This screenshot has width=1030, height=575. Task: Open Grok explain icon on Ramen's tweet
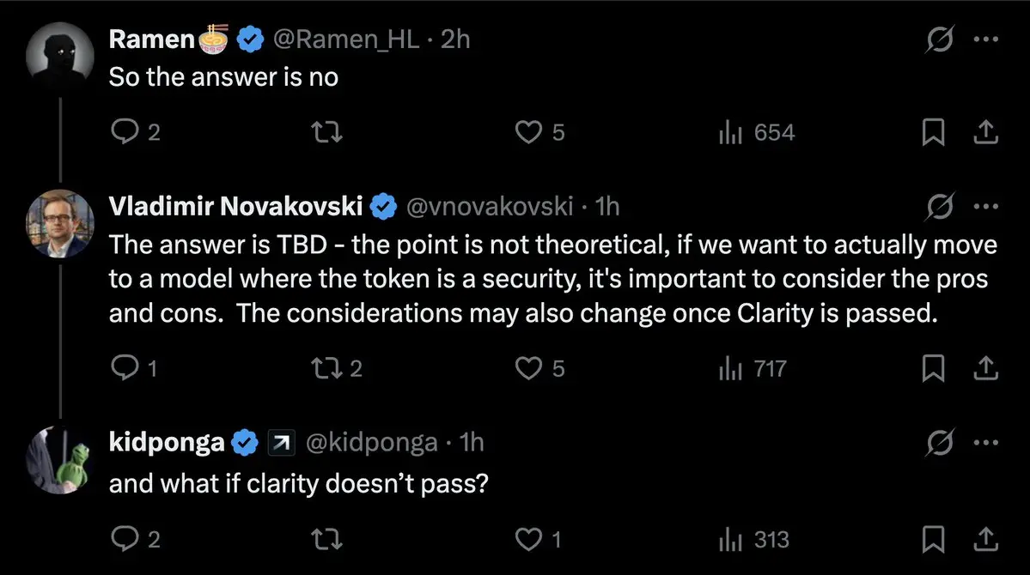pyautogui.click(x=939, y=39)
